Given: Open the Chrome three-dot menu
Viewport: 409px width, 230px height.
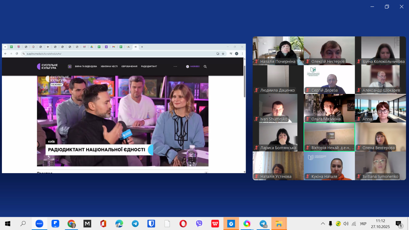Looking at the screenshot, I should coord(242,54).
